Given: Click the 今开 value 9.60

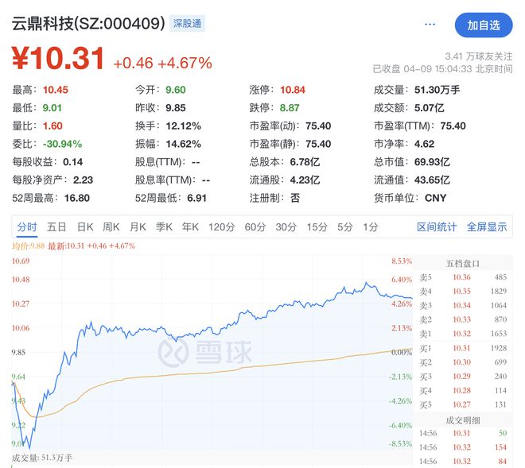Looking at the screenshot, I should 176,90.
